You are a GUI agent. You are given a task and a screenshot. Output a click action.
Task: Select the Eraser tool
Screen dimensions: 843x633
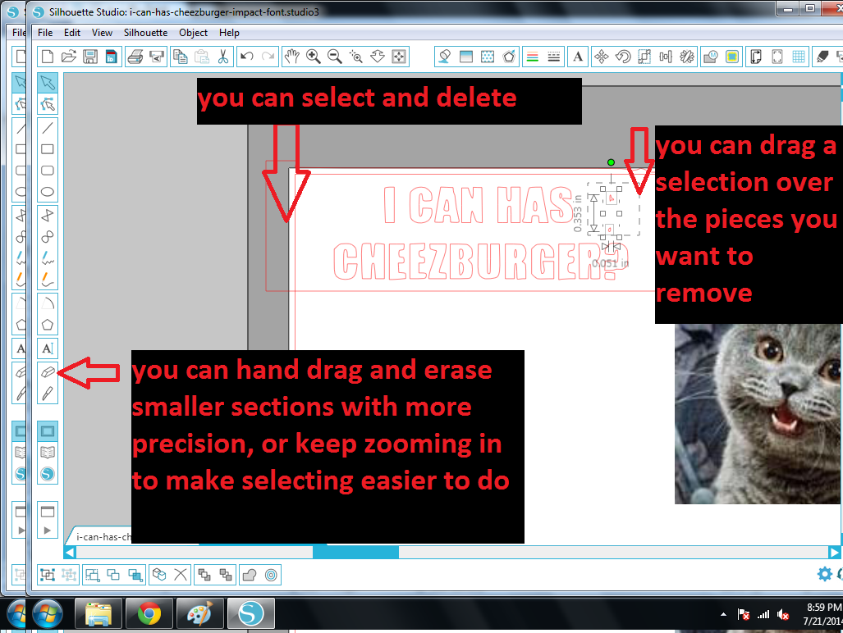[x=48, y=372]
